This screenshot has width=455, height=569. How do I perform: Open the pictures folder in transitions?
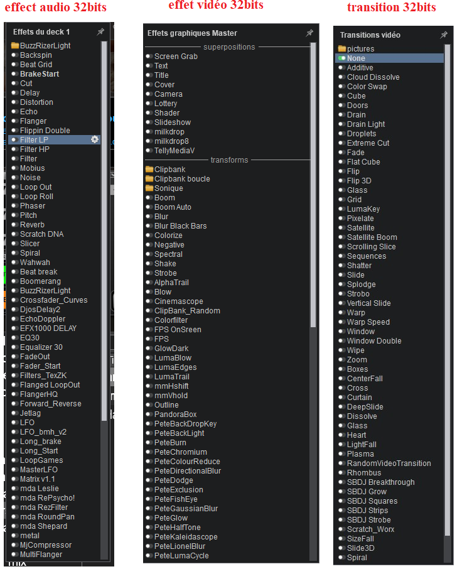click(356, 48)
